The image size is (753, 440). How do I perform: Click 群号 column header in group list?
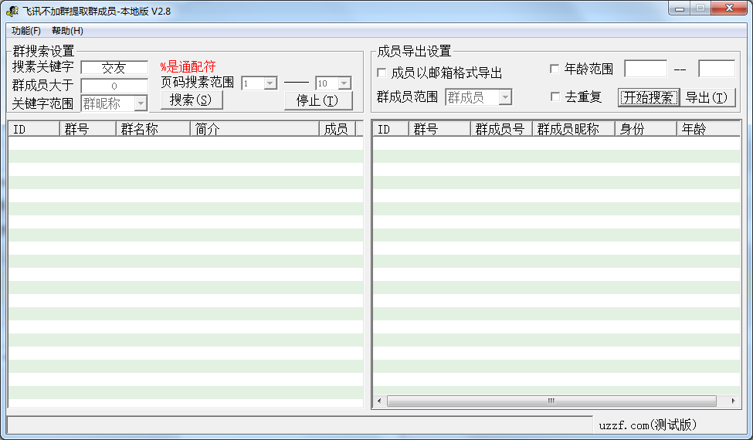(88, 129)
